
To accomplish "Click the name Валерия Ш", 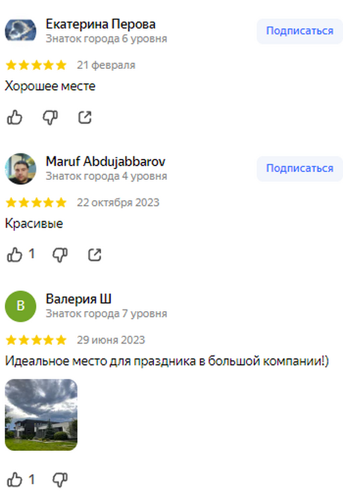I will coord(78,299).
